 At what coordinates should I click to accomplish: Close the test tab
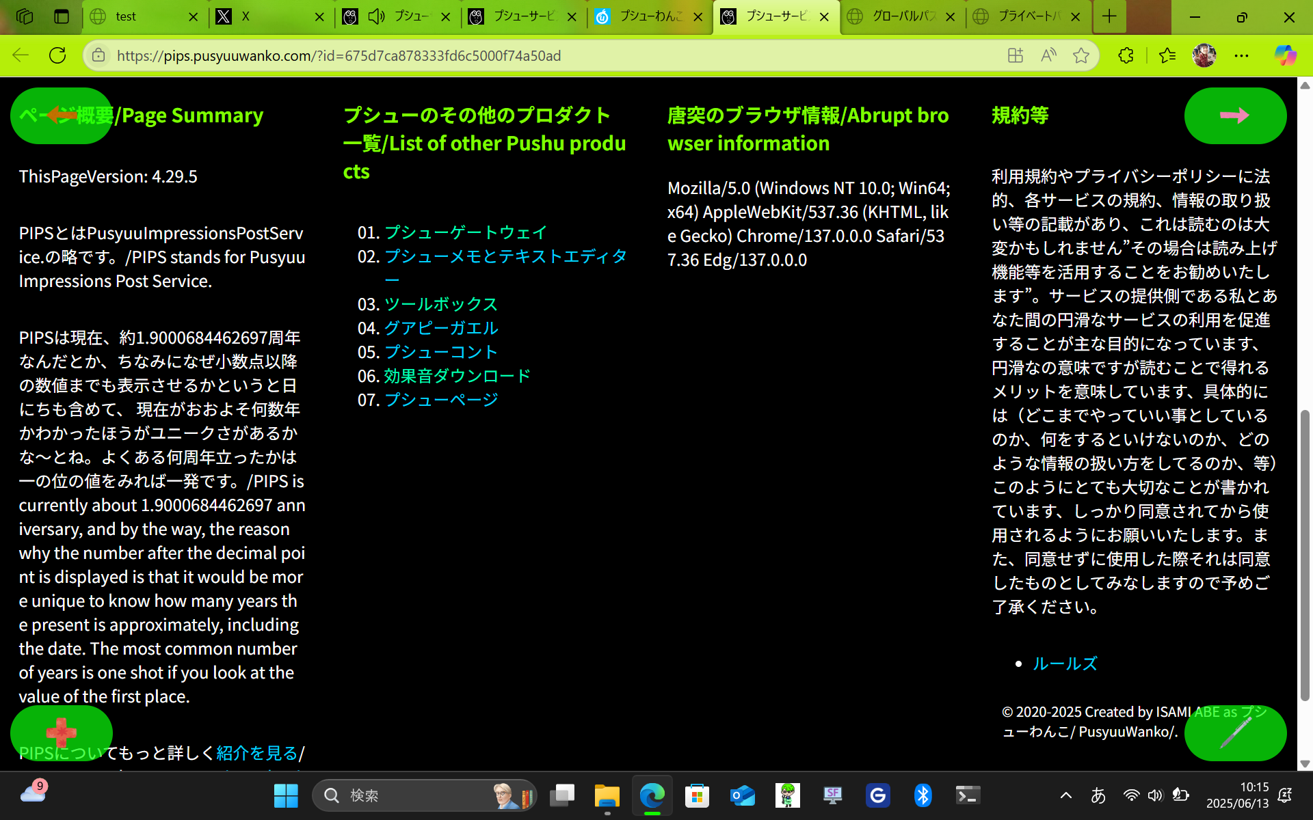coord(193,17)
